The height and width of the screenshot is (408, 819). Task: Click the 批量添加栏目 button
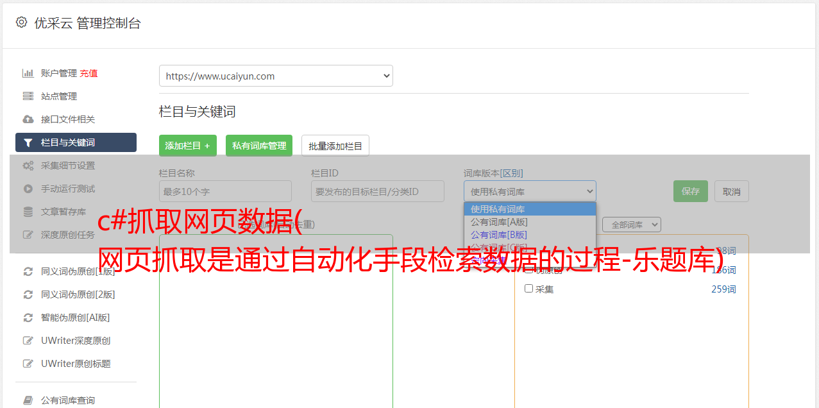[335, 146]
